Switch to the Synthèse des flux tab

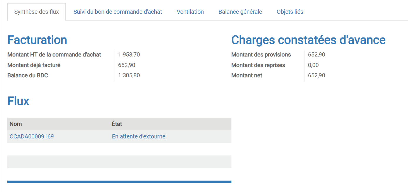click(36, 12)
